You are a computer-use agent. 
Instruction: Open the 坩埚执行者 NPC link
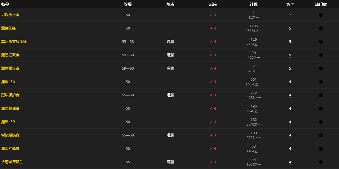(x=10, y=15)
